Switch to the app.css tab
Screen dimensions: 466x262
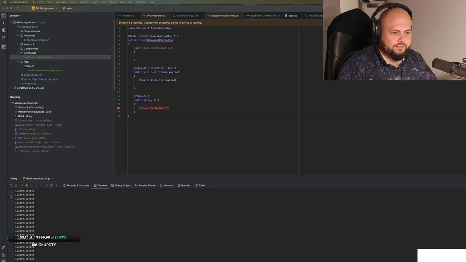click(x=291, y=16)
